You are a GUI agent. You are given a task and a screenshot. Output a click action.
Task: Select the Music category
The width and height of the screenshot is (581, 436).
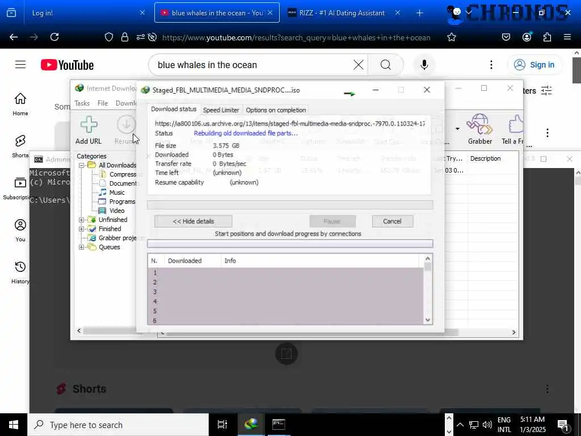[x=112, y=193]
